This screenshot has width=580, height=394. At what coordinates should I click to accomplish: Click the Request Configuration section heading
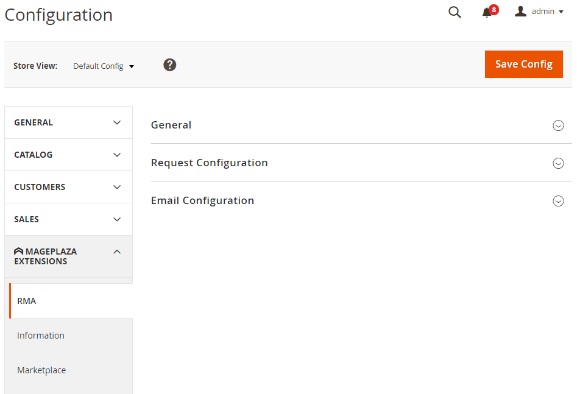[x=210, y=163]
